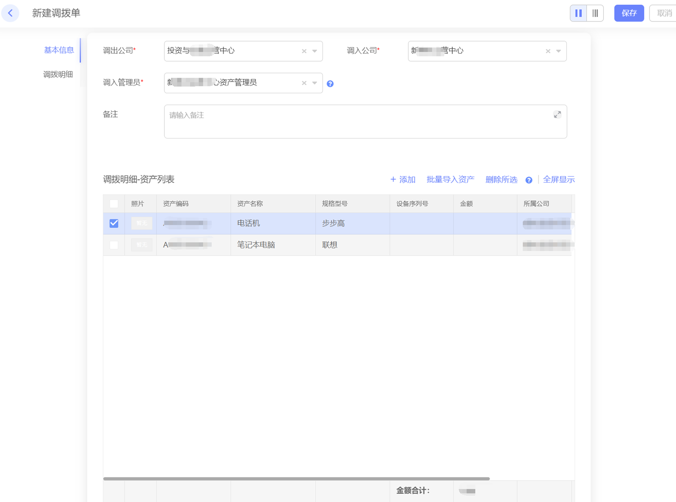Open help tip beside 调入管理员
The width and height of the screenshot is (676, 502).
[x=330, y=84]
